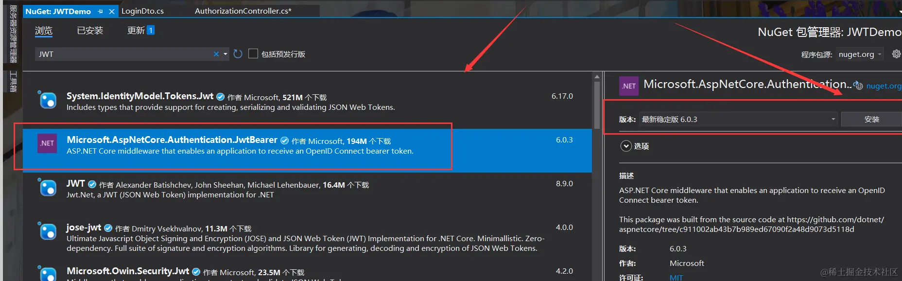Image resolution: width=902 pixels, height=281 pixels.
Task: Expand the 选项 (Options) section
Action: pyautogui.click(x=626, y=146)
